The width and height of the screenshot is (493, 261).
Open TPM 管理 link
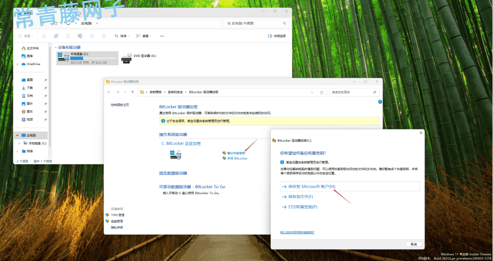(x=118, y=215)
